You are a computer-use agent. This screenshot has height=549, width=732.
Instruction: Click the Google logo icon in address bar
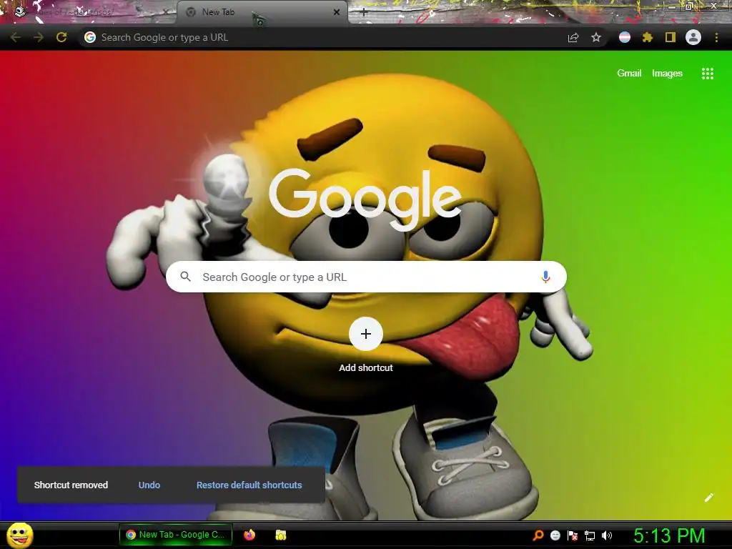pos(90,37)
